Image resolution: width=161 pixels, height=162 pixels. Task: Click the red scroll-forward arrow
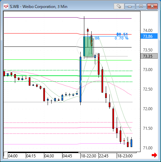coord(154,155)
